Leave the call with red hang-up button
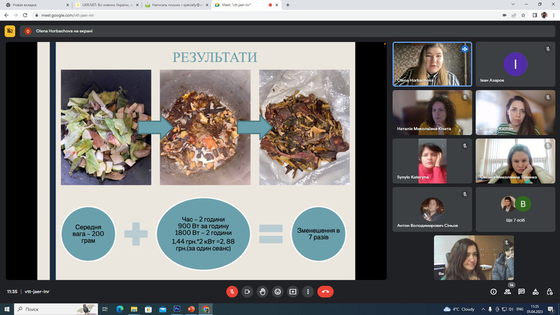 click(325, 292)
